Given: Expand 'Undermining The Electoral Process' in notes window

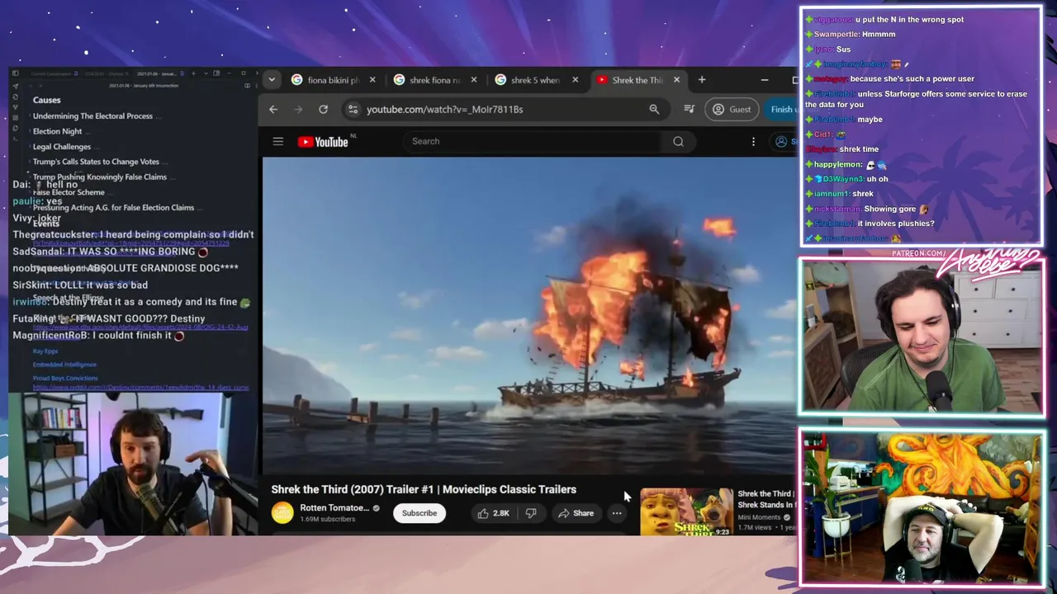Looking at the screenshot, I should 92,116.
